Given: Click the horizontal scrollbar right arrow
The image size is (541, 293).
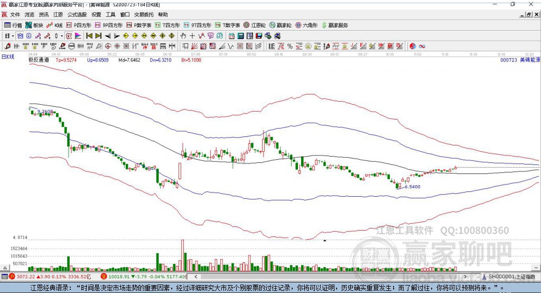Looking at the screenshot, I should click(465, 277).
